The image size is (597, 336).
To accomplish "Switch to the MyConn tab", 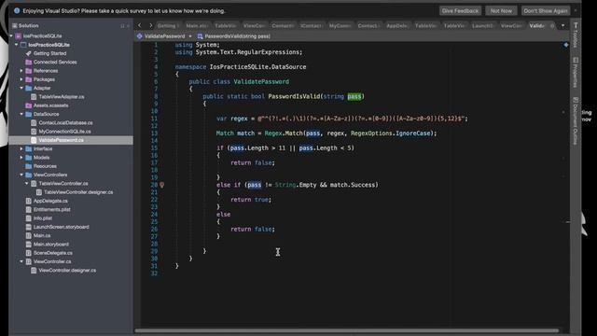I will 340,26.
